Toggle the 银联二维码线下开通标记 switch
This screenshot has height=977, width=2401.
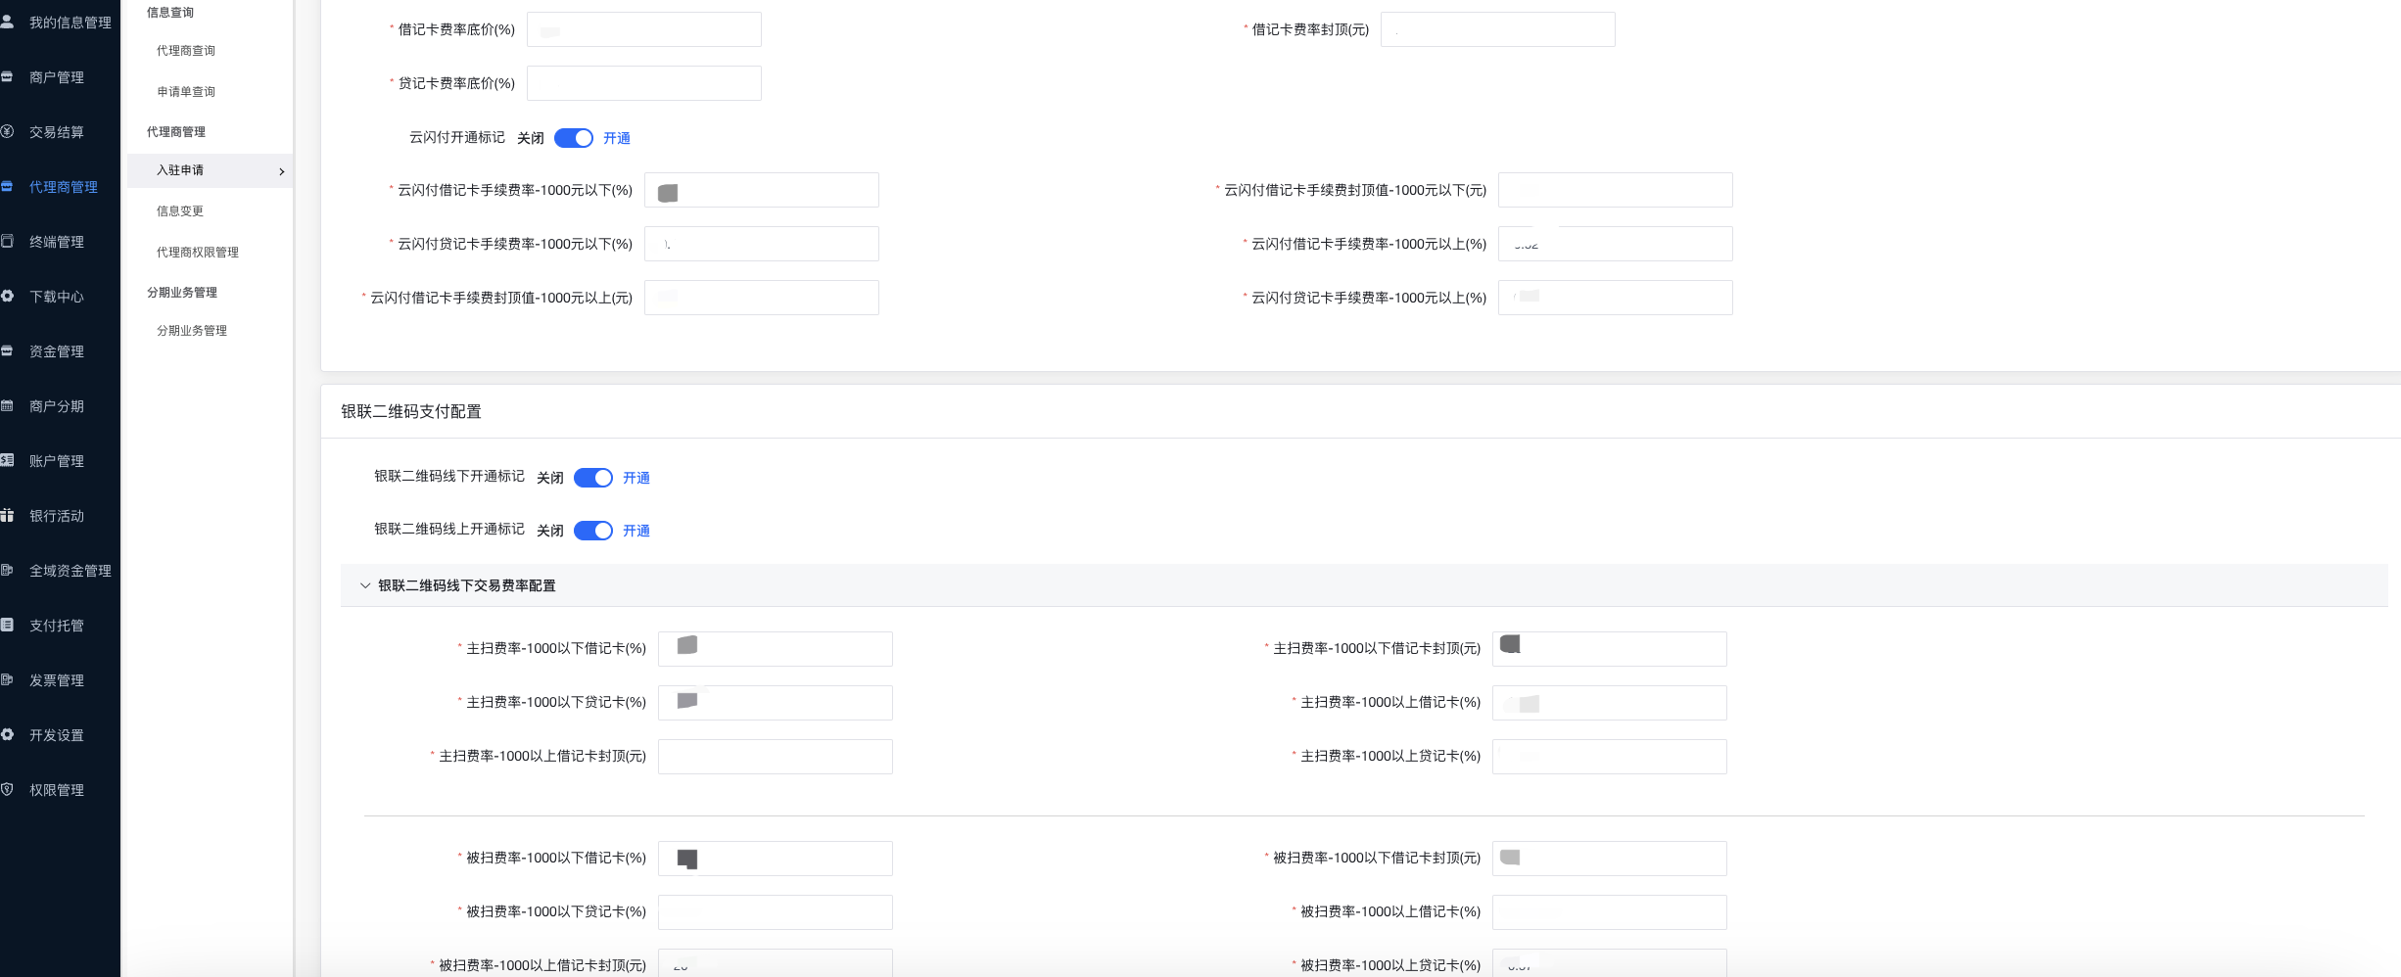click(593, 478)
